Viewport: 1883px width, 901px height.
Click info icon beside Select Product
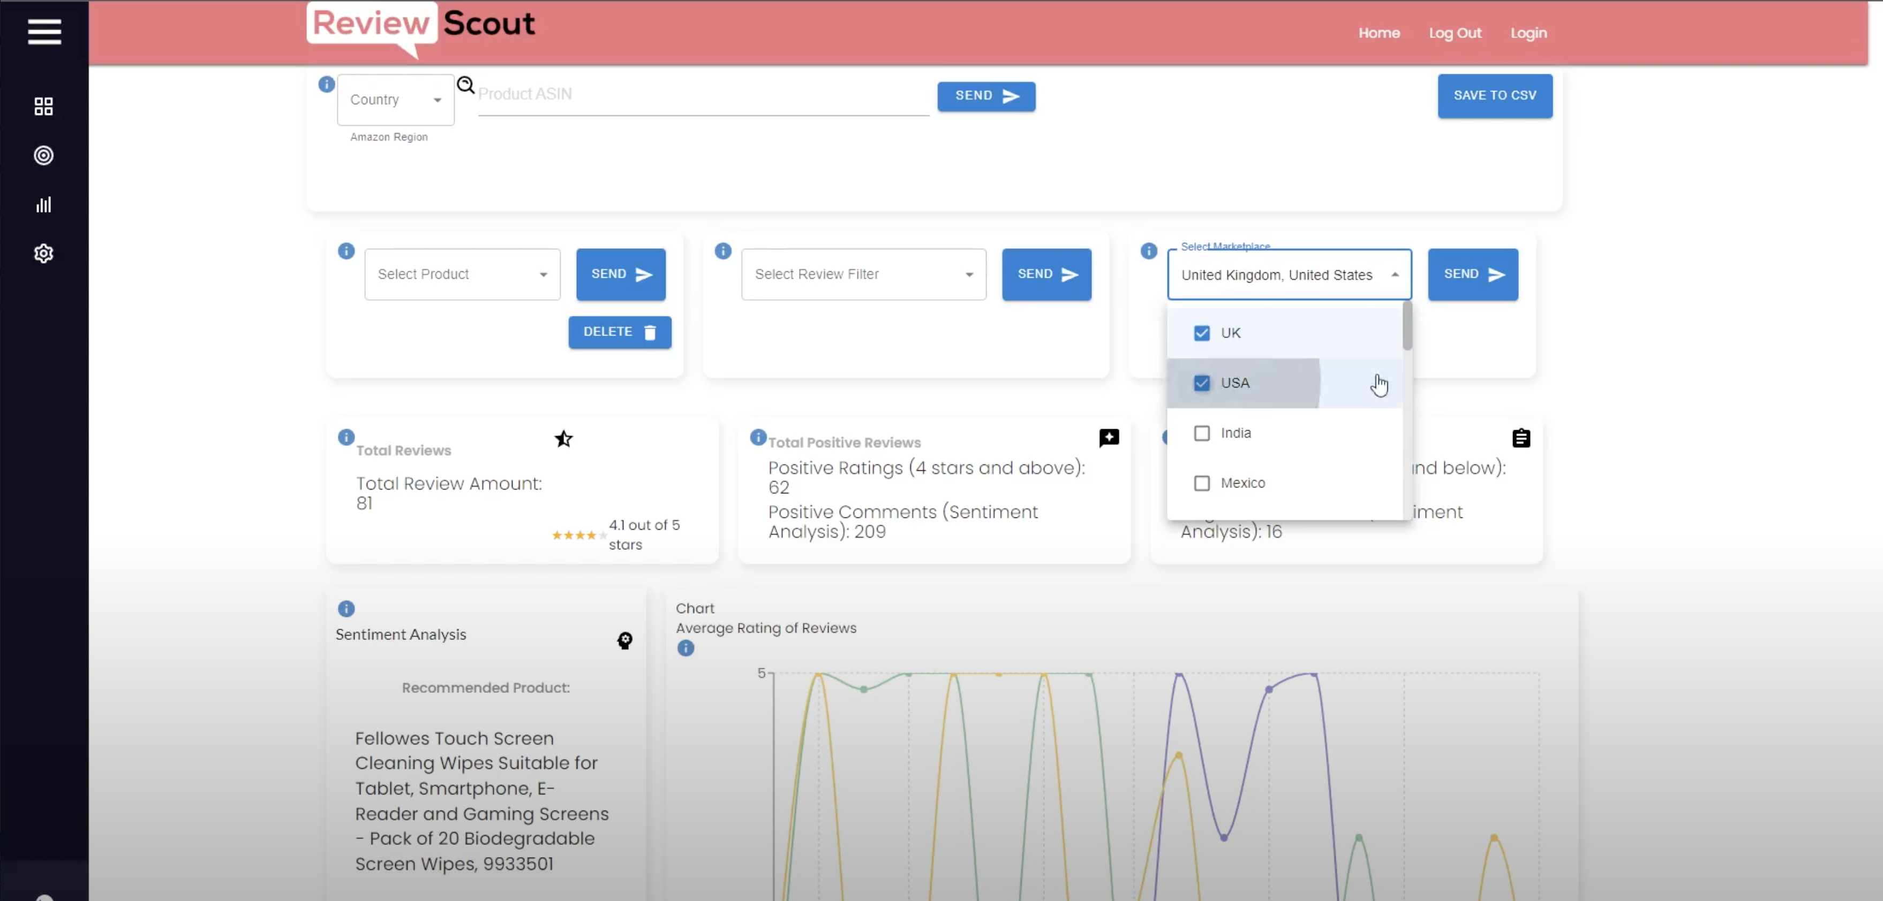point(347,251)
